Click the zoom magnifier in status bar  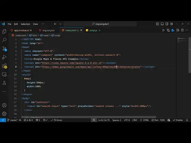click(x=94, y=120)
